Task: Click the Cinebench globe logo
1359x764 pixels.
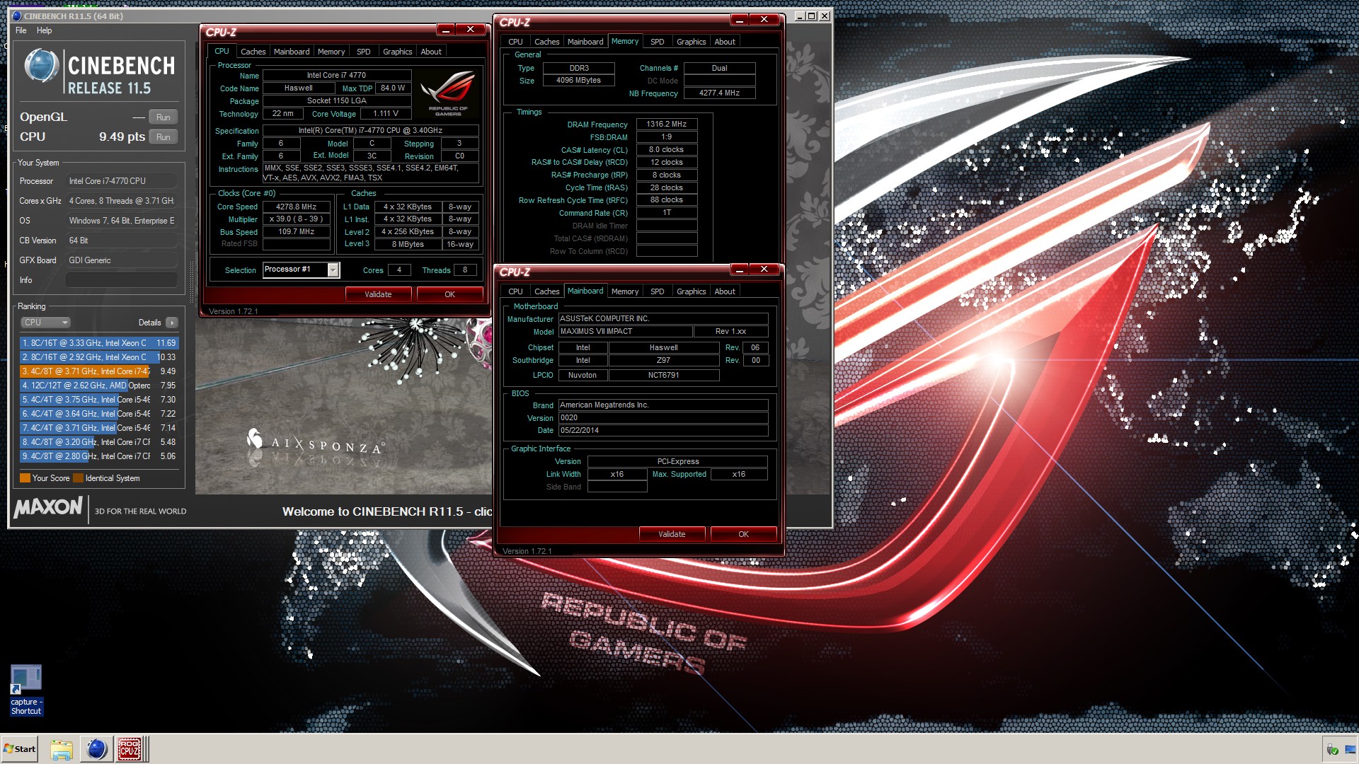Action: click(x=41, y=66)
